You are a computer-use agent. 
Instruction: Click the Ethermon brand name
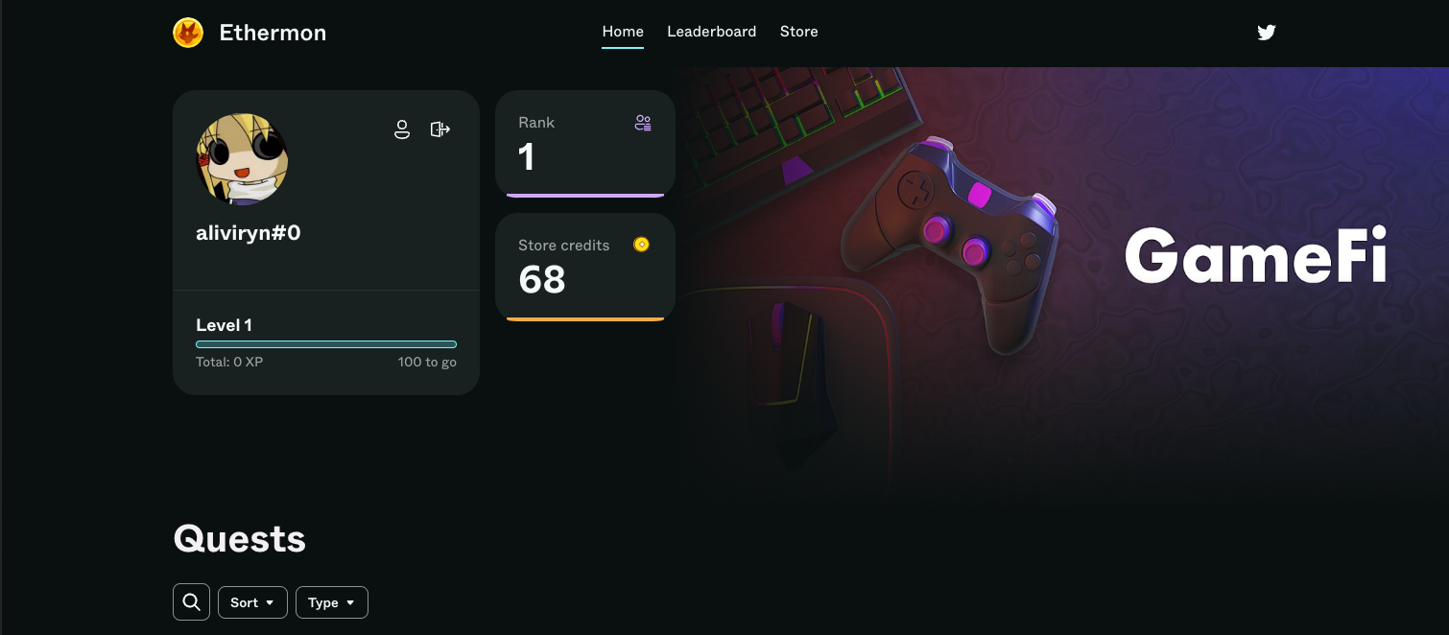273,33
